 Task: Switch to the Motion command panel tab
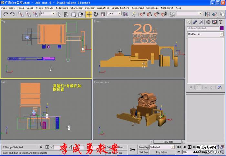[208, 22]
